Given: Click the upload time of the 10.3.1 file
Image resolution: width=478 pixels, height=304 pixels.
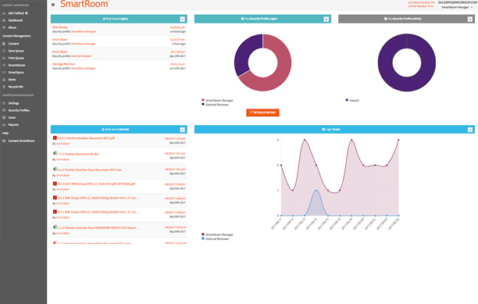Looking at the screenshot, I should tap(175, 138).
